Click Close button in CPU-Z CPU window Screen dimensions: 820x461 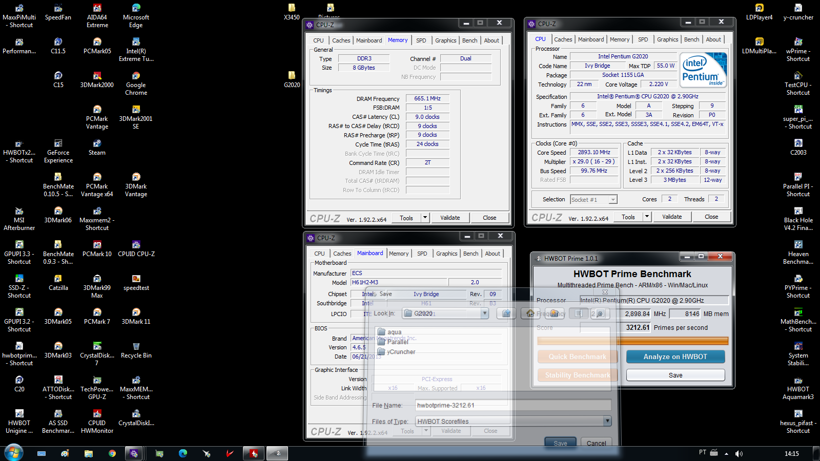[x=711, y=217]
